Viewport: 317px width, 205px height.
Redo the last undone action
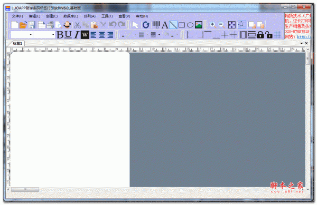pyautogui.click(x=122, y=25)
